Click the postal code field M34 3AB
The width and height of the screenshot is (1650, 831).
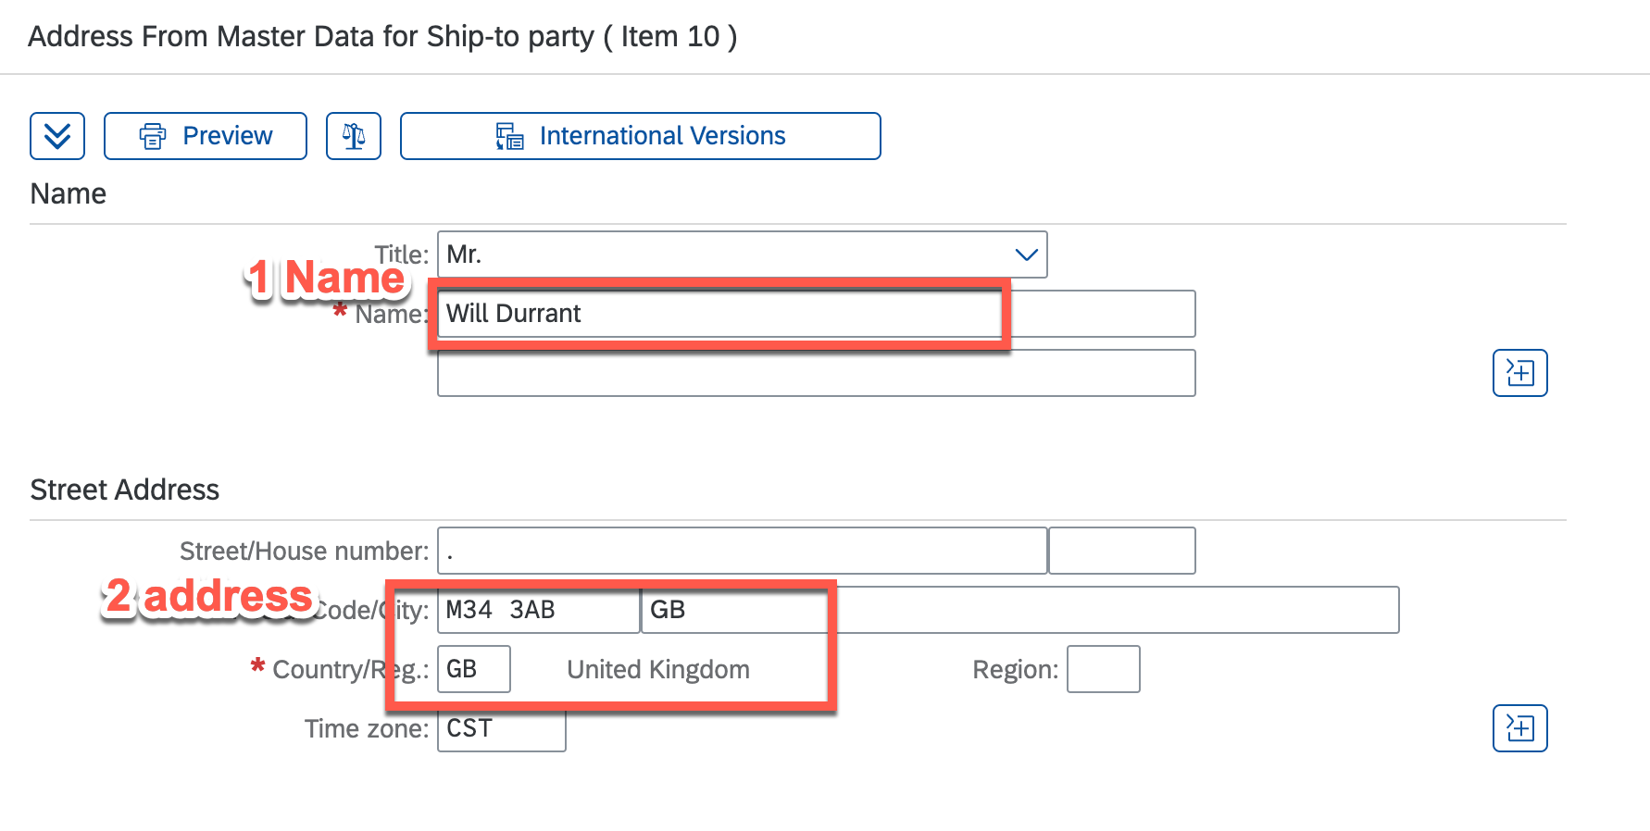tap(537, 610)
